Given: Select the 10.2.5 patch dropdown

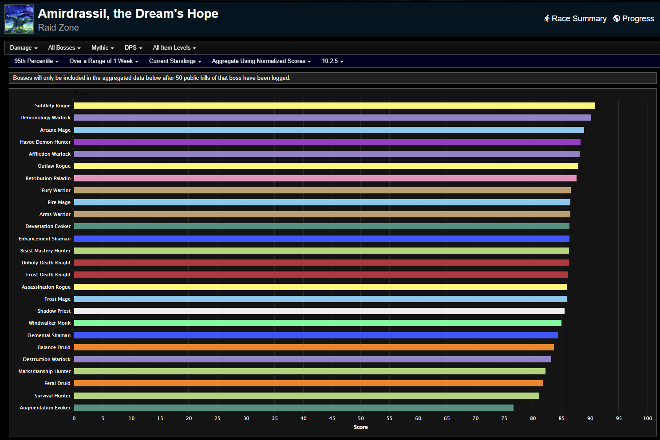Looking at the screenshot, I should [332, 61].
